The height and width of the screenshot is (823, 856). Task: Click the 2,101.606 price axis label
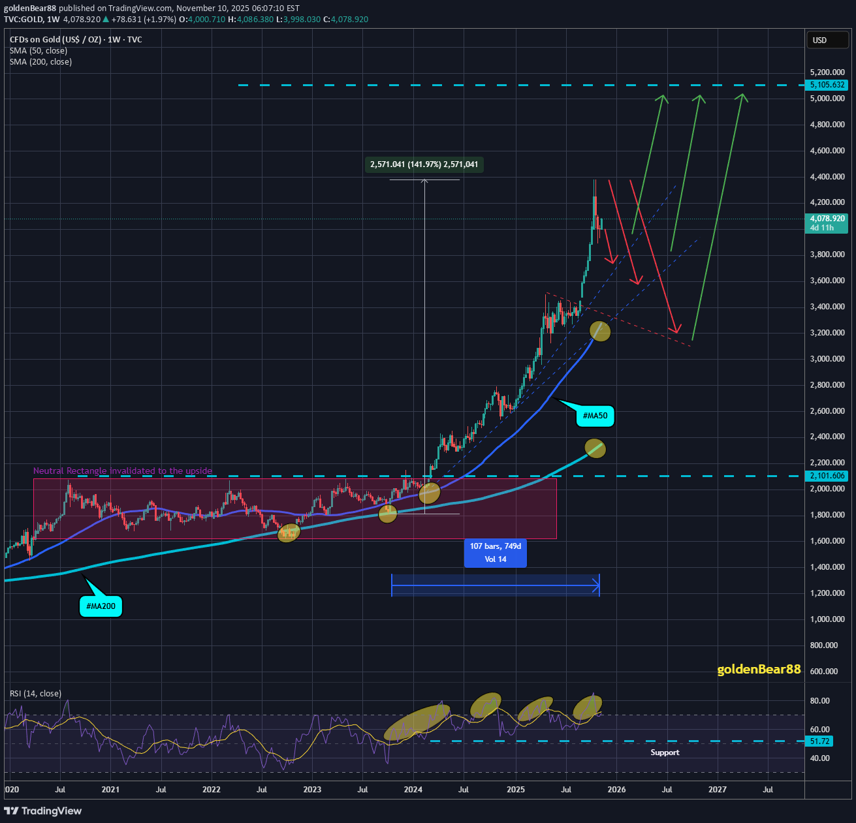(827, 476)
